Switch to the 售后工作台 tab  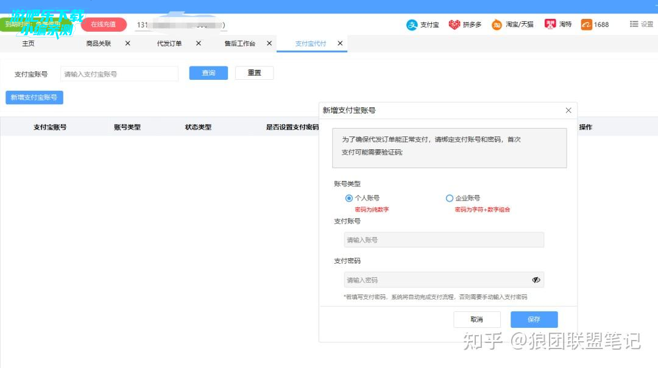click(x=239, y=44)
